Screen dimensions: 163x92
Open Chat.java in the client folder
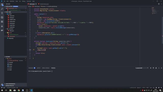[x=12, y=18]
